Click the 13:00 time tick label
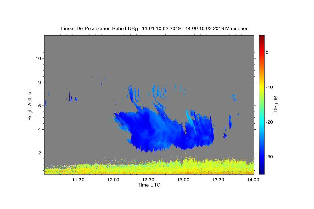The width and height of the screenshot is (314, 209). click(x=183, y=180)
